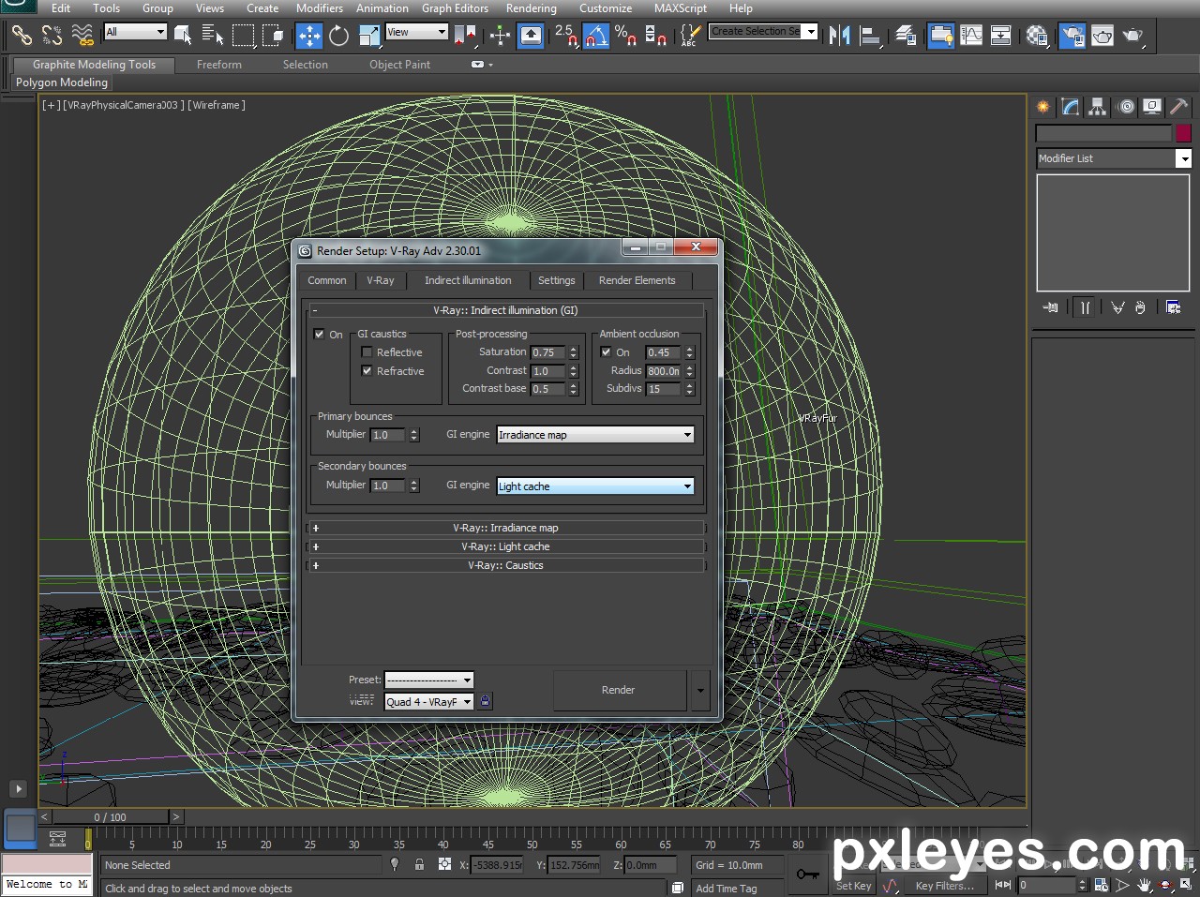
Task: Open the Material Editor from toolbar
Action: click(x=1037, y=36)
